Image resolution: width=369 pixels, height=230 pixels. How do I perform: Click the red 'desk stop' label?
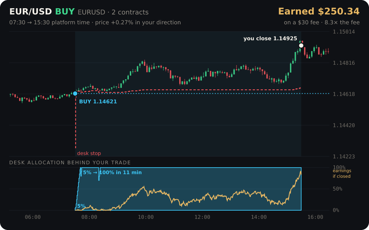pyautogui.click(x=89, y=153)
